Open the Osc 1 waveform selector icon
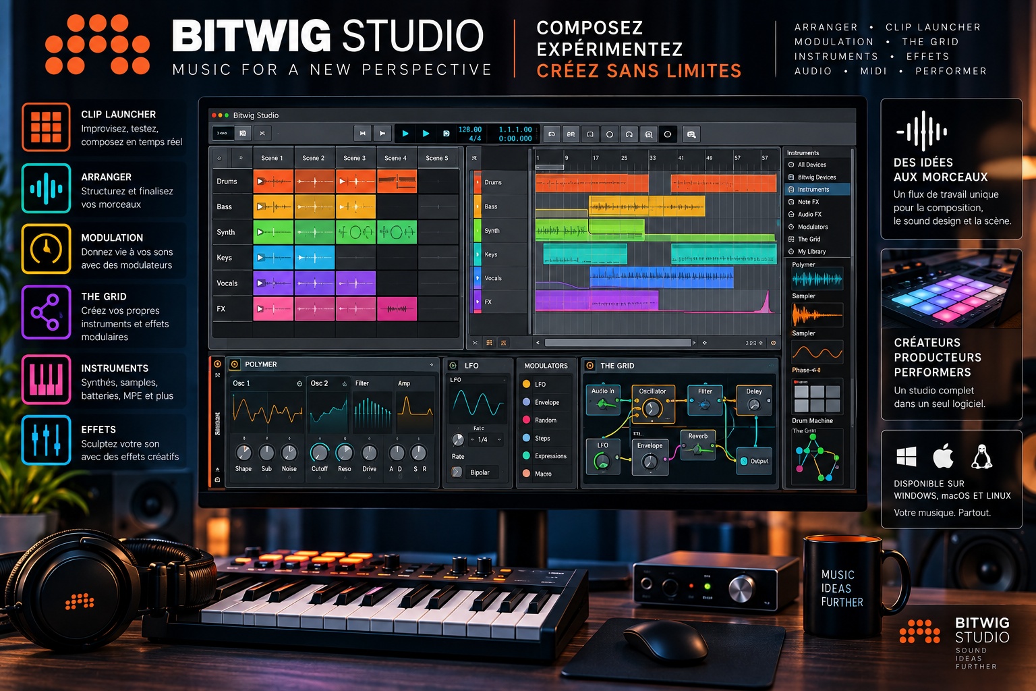Screen dimensions: 1036x691 point(299,383)
